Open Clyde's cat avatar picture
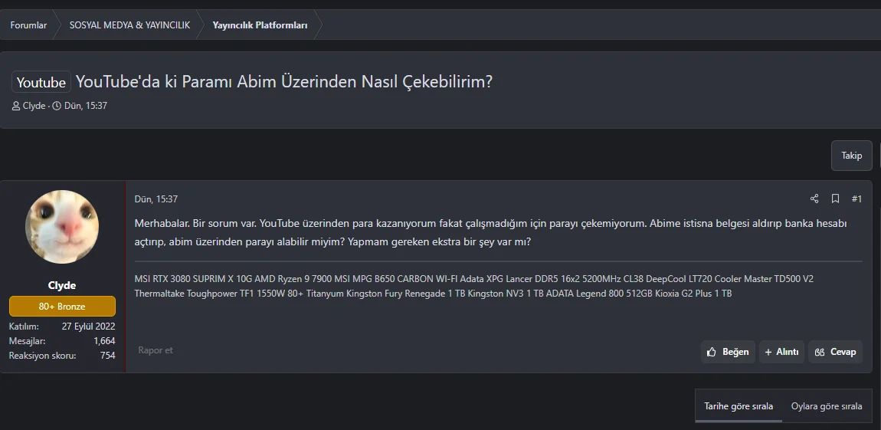The width and height of the screenshot is (881, 430). point(62,227)
